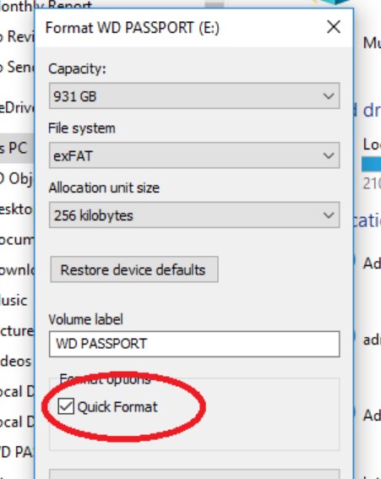This screenshot has height=479, width=381.
Task: Click the chevron arrow in the File system box
Action: [x=329, y=155]
